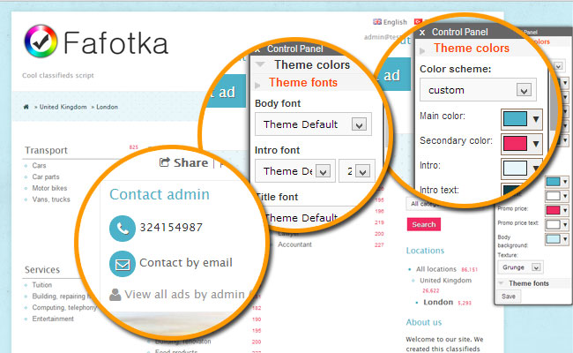Viewport: 573px width, 353px height.
Task: Pick the Promo price text white swatch
Action: 553,224
